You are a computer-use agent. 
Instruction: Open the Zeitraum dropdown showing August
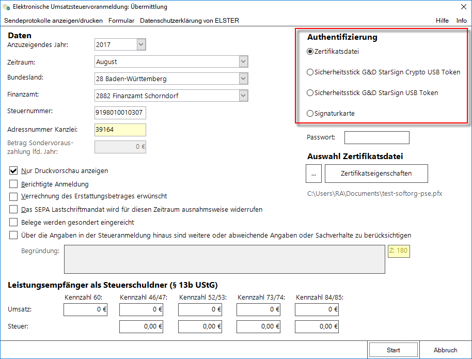[244, 61]
